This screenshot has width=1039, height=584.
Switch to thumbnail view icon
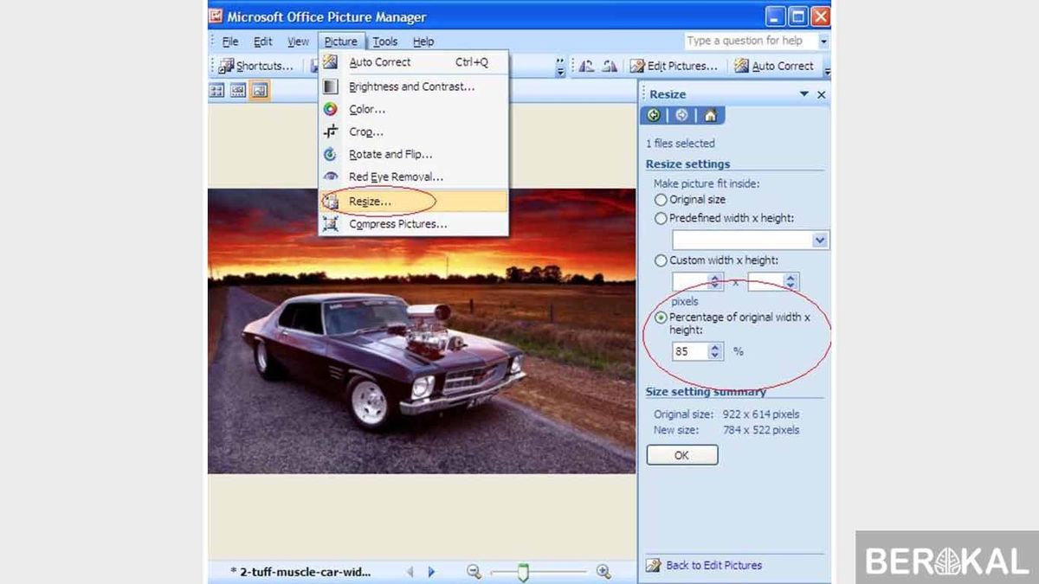(x=217, y=91)
